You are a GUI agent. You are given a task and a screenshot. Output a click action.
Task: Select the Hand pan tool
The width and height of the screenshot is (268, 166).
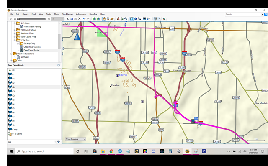pos(104,19)
